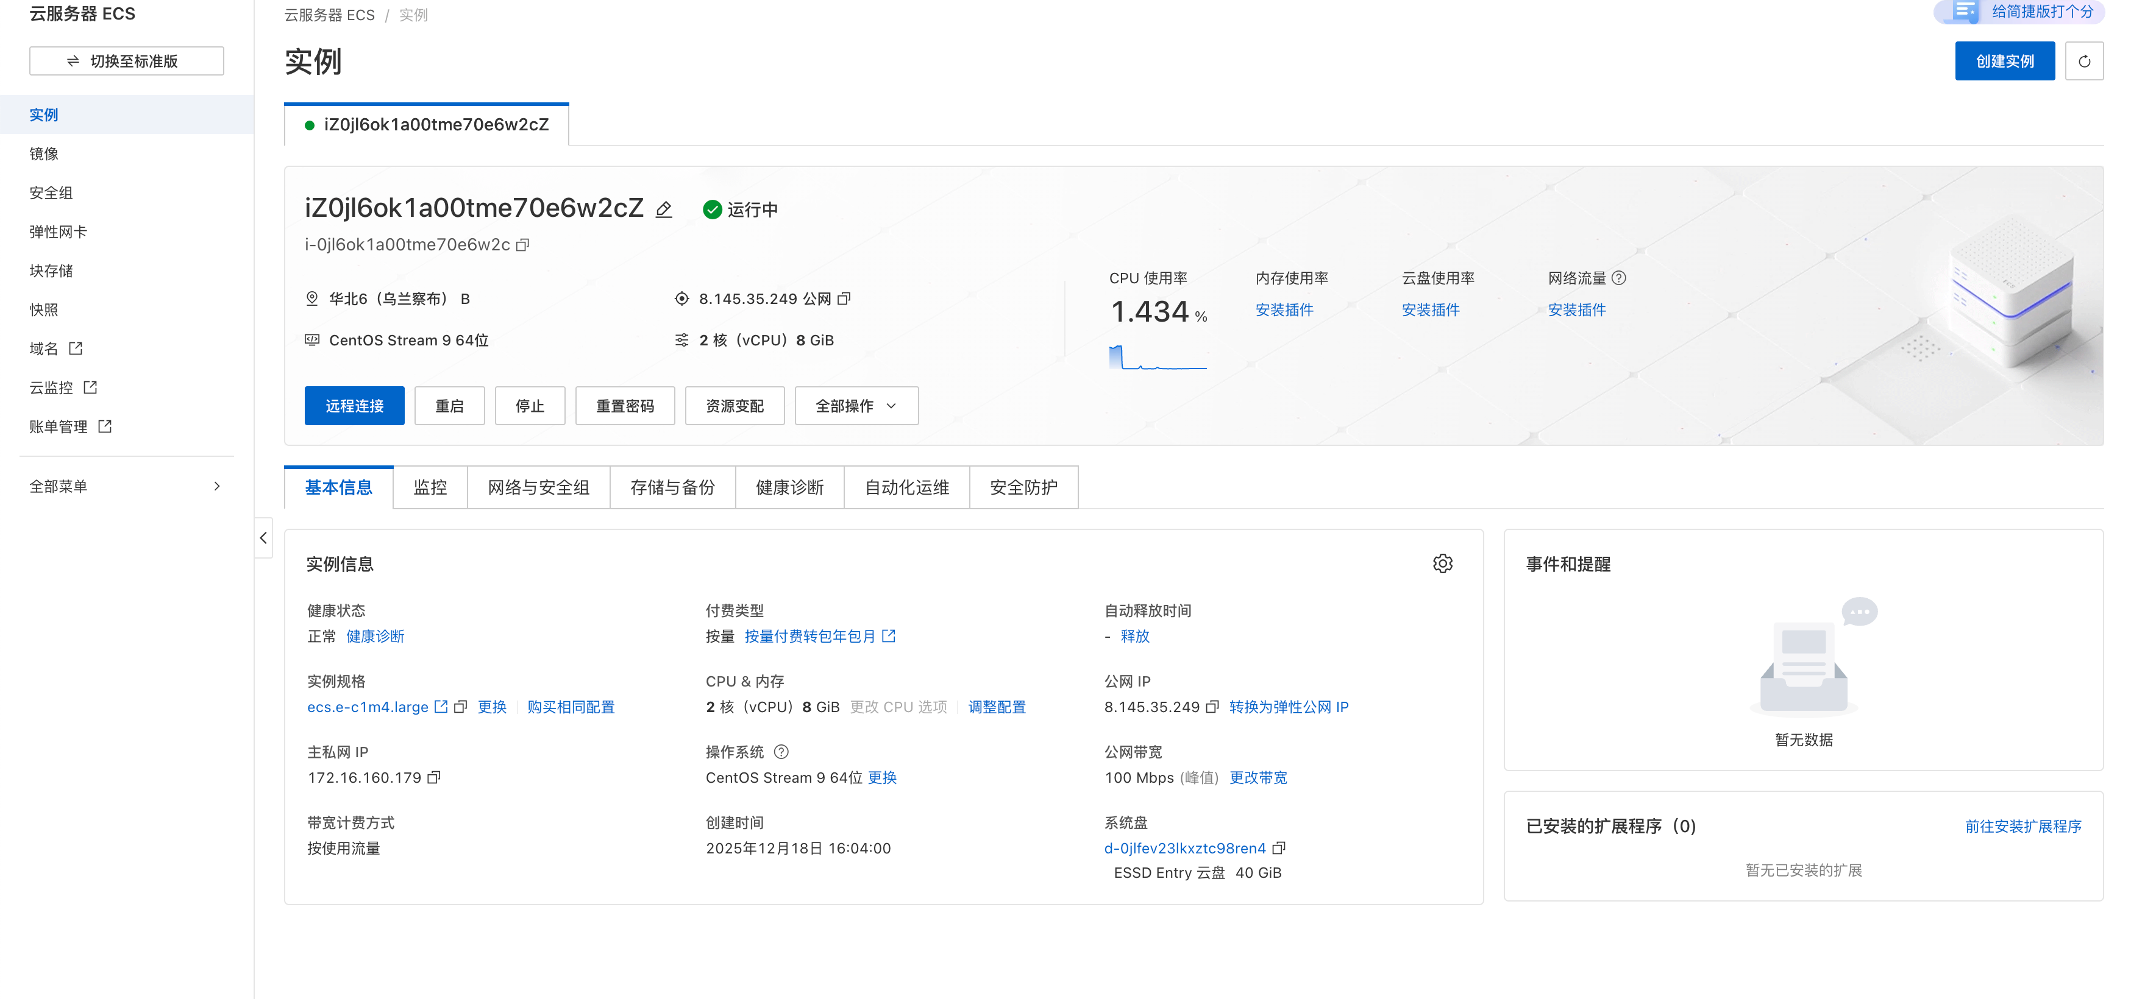Open the 网络与安全组 tab
This screenshot has width=2131, height=999.
pos(539,488)
